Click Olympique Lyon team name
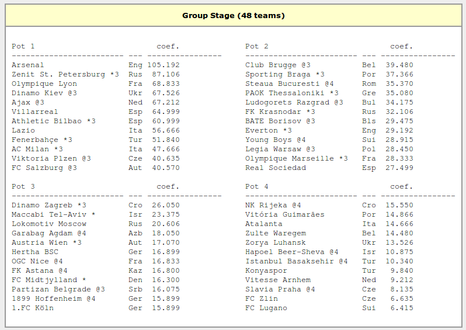Viewport: 466px width, 330px height. [x=44, y=84]
